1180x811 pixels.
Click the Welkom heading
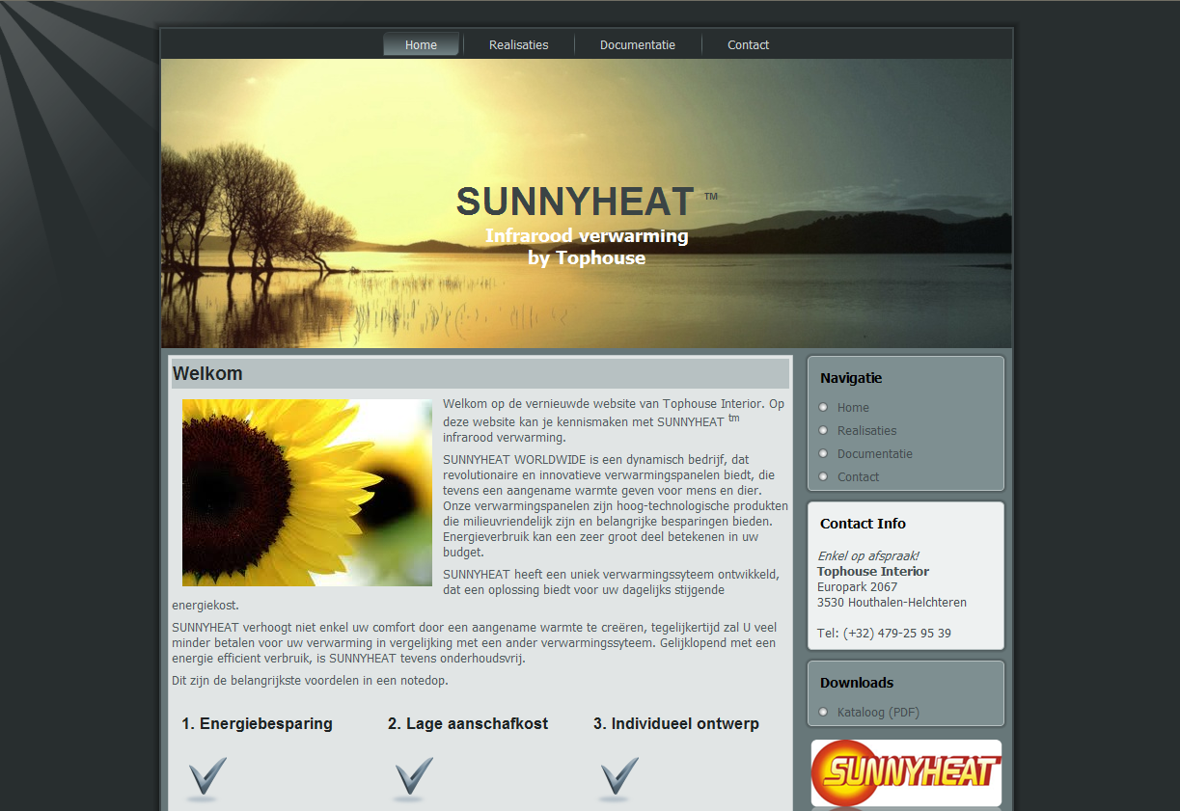(207, 374)
